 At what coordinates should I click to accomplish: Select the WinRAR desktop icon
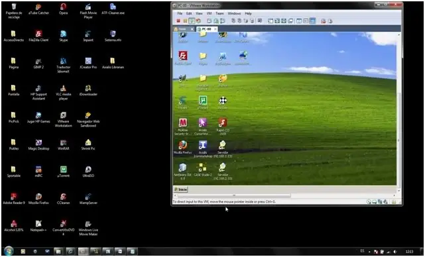coord(63,144)
